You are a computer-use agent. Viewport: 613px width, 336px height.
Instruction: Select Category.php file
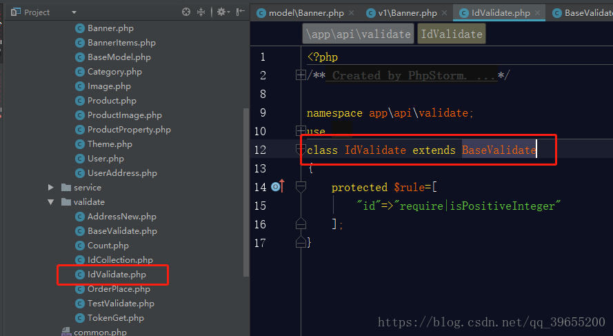pos(114,72)
